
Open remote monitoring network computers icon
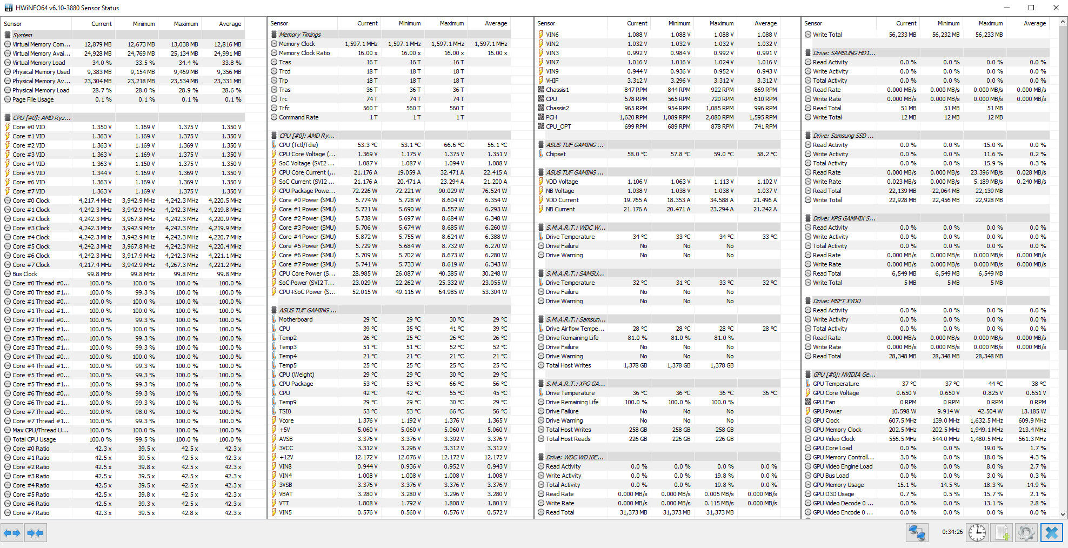(917, 533)
